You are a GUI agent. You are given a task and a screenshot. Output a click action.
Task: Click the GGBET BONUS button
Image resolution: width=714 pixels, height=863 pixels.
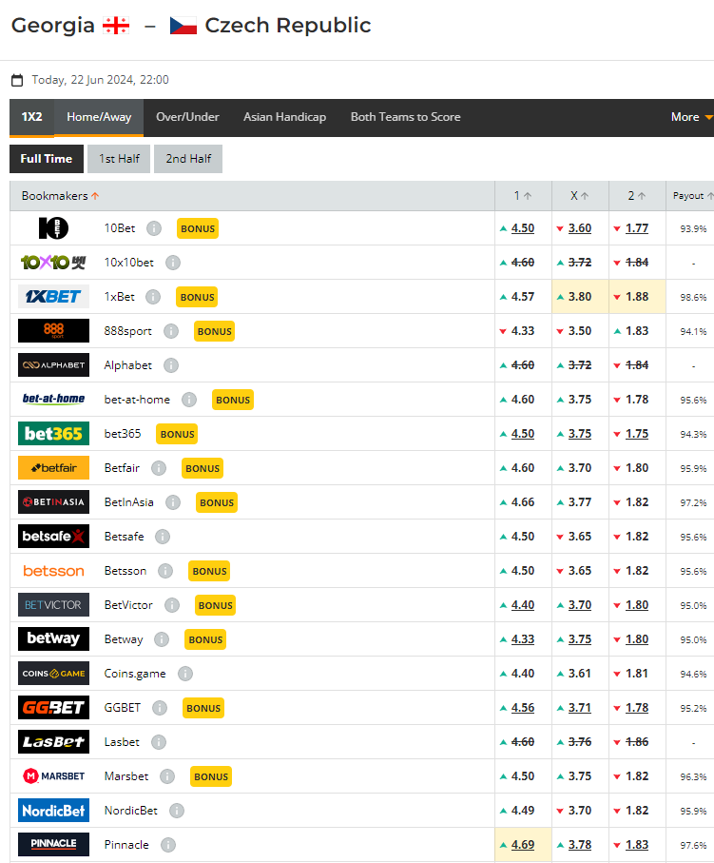coord(203,708)
